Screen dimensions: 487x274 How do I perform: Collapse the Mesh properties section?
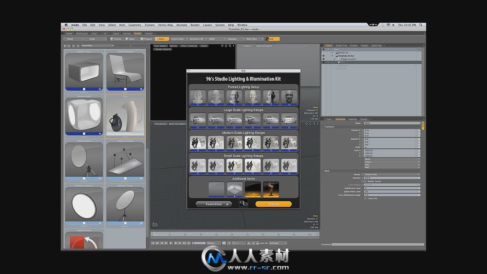[x=323, y=171]
